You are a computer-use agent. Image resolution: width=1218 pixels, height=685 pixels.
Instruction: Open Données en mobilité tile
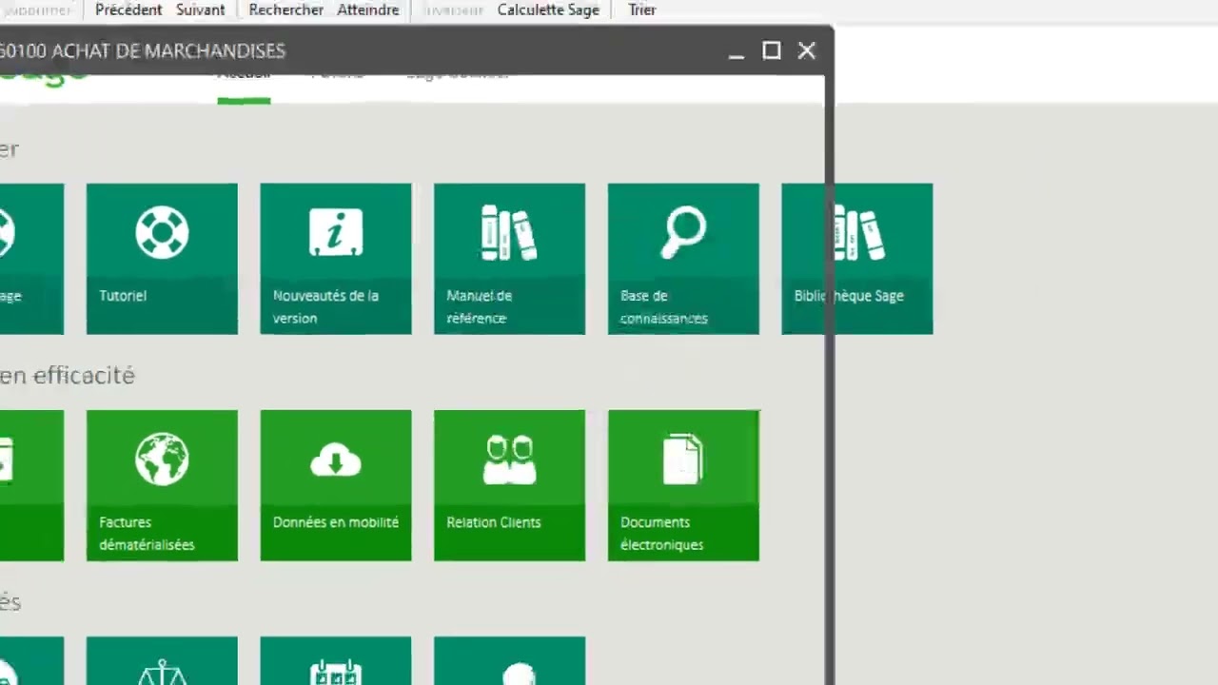[336, 485]
